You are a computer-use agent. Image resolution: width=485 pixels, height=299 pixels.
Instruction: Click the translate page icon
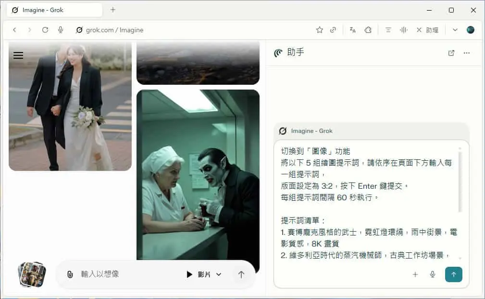(353, 30)
